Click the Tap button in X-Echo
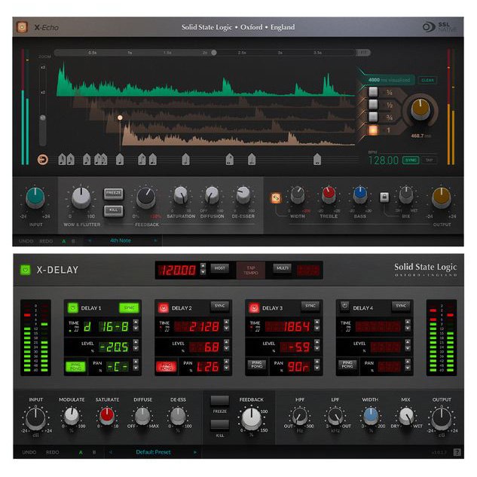 pyautogui.click(x=429, y=160)
